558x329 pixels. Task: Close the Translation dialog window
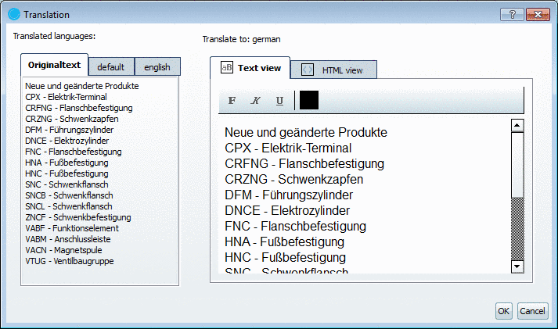pyautogui.click(x=536, y=14)
